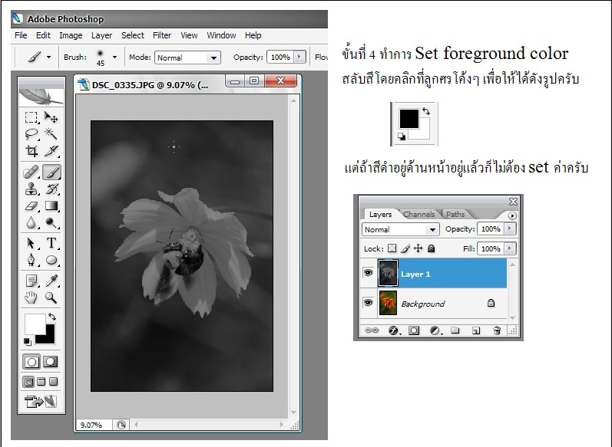Select the Slice tool
The height and width of the screenshot is (447, 612).
point(51,151)
